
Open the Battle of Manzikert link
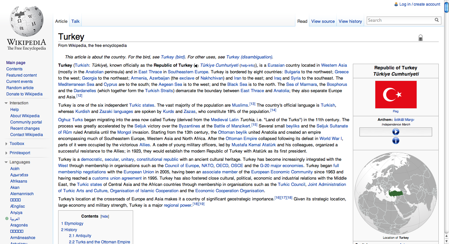(x=232, y=126)
